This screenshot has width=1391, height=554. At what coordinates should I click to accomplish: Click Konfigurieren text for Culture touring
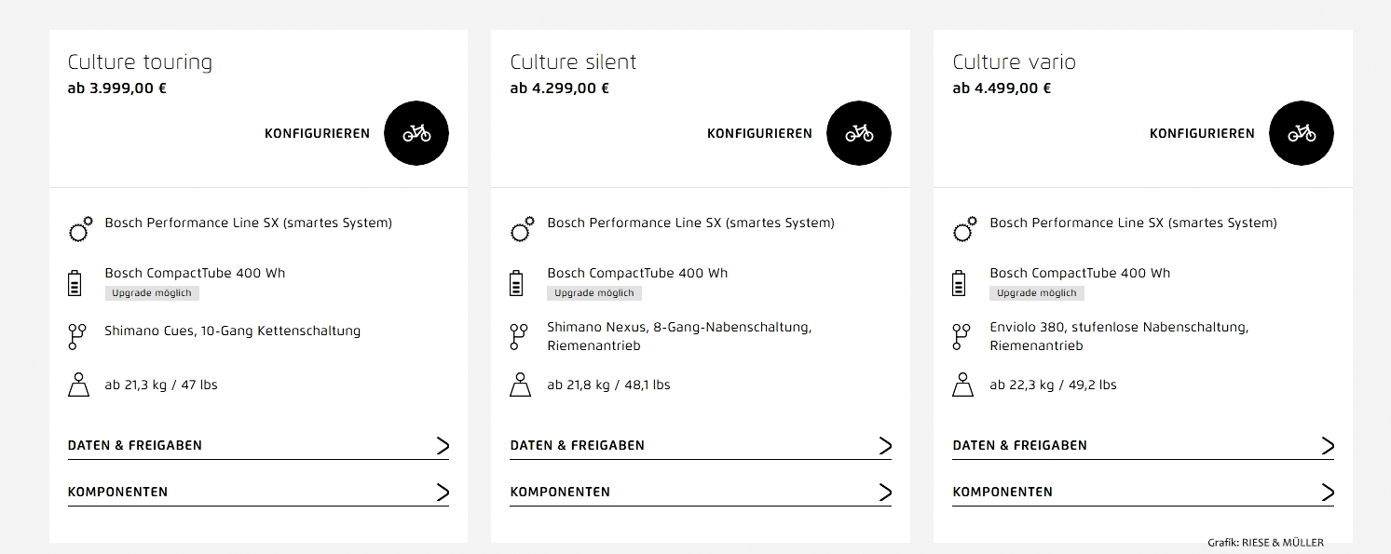(317, 134)
